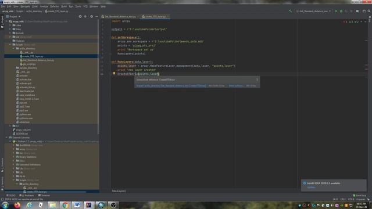The image size is (372, 209).
Task: Run the selected configuration with green play icon
Action: point(336,11)
